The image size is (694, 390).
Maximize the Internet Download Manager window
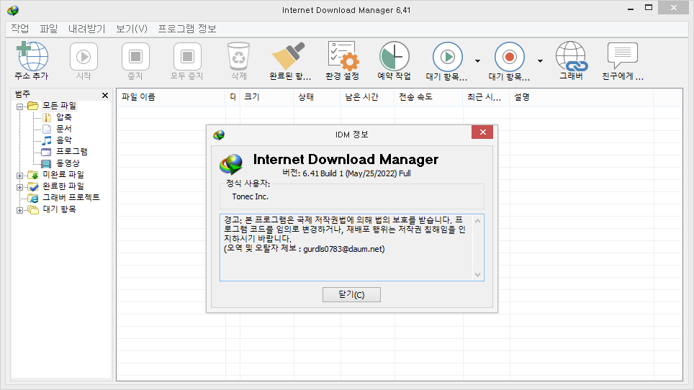[649, 7]
